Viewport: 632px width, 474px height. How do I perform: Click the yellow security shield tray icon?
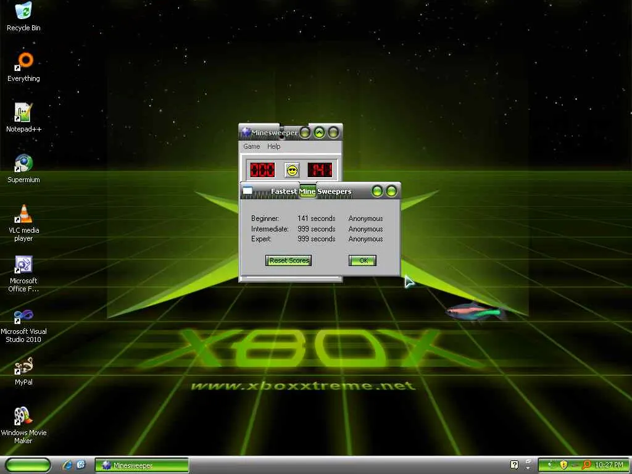563,465
